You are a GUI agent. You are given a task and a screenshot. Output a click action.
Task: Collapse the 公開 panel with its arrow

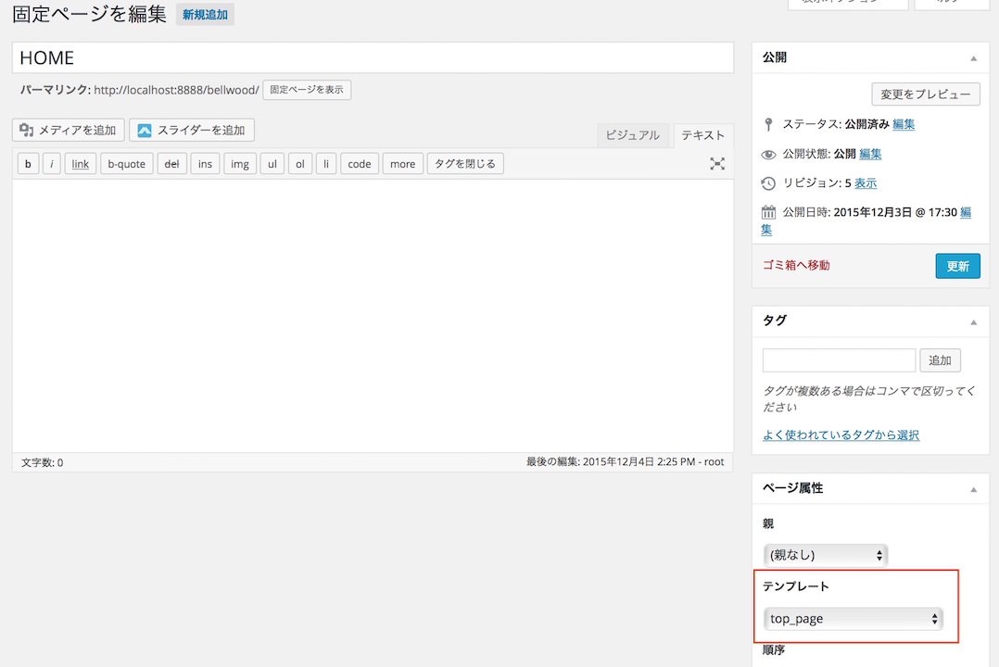[973, 58]
